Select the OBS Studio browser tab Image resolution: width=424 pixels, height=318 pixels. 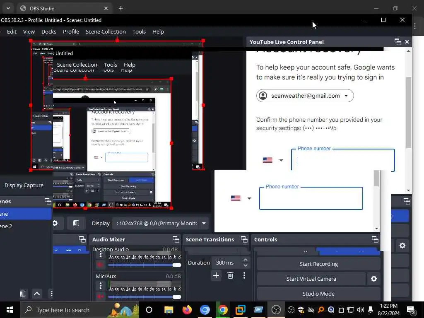pyautogui.click(x=64, y=8)
